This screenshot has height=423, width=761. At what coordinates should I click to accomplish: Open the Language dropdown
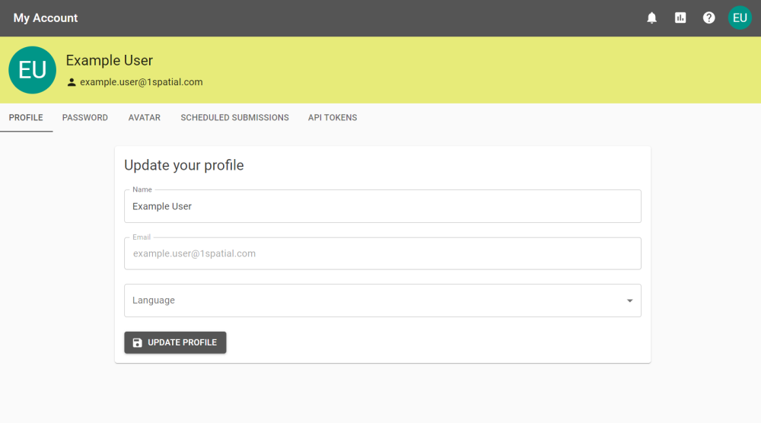pyautogui.click(x=383, y=301)
